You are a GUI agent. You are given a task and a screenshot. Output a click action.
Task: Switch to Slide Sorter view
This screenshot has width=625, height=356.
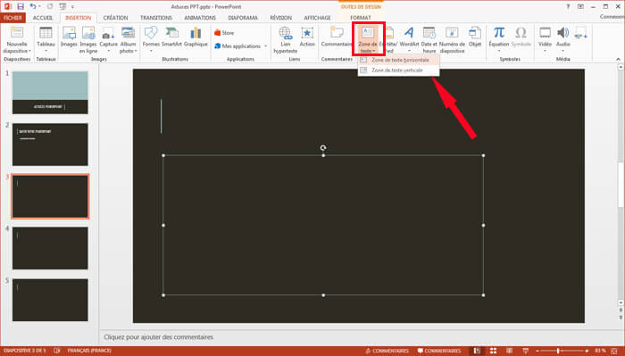coord(493,351)
